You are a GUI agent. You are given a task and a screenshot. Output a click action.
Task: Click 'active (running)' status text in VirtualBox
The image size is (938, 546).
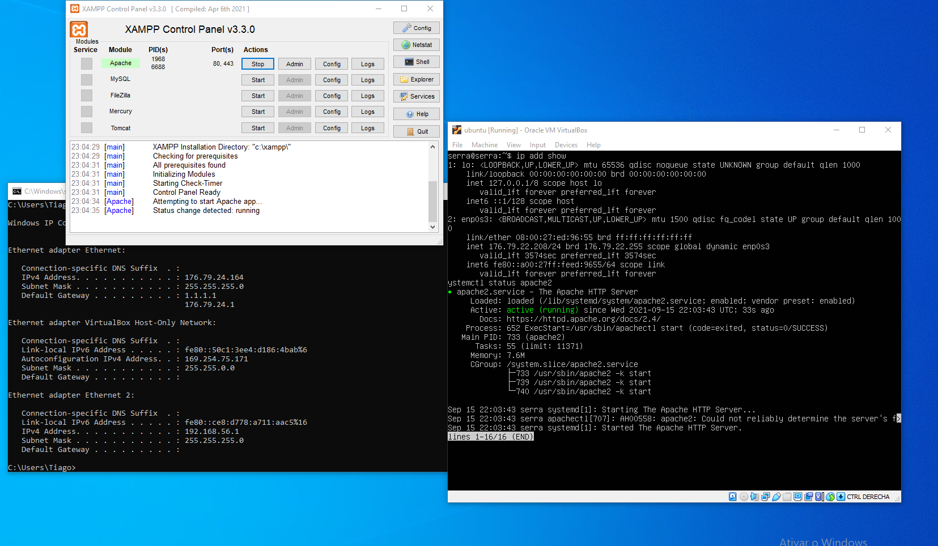pos(542,310)
